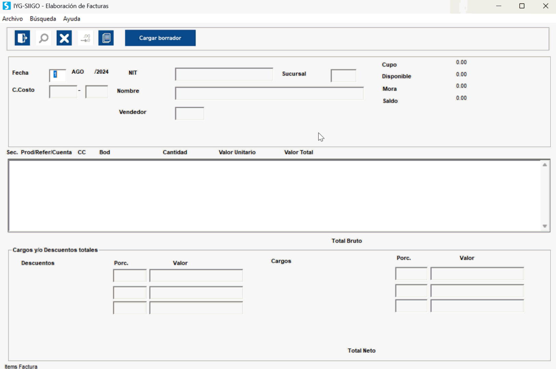Screen dimensions: 556x369
Task: Click the Valor Unitario column header
Action: point(237,152)
